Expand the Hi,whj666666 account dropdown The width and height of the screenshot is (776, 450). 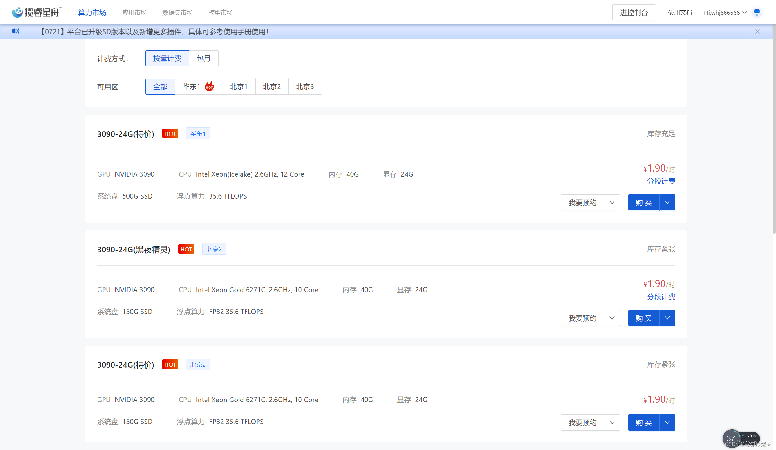point(725,13)
